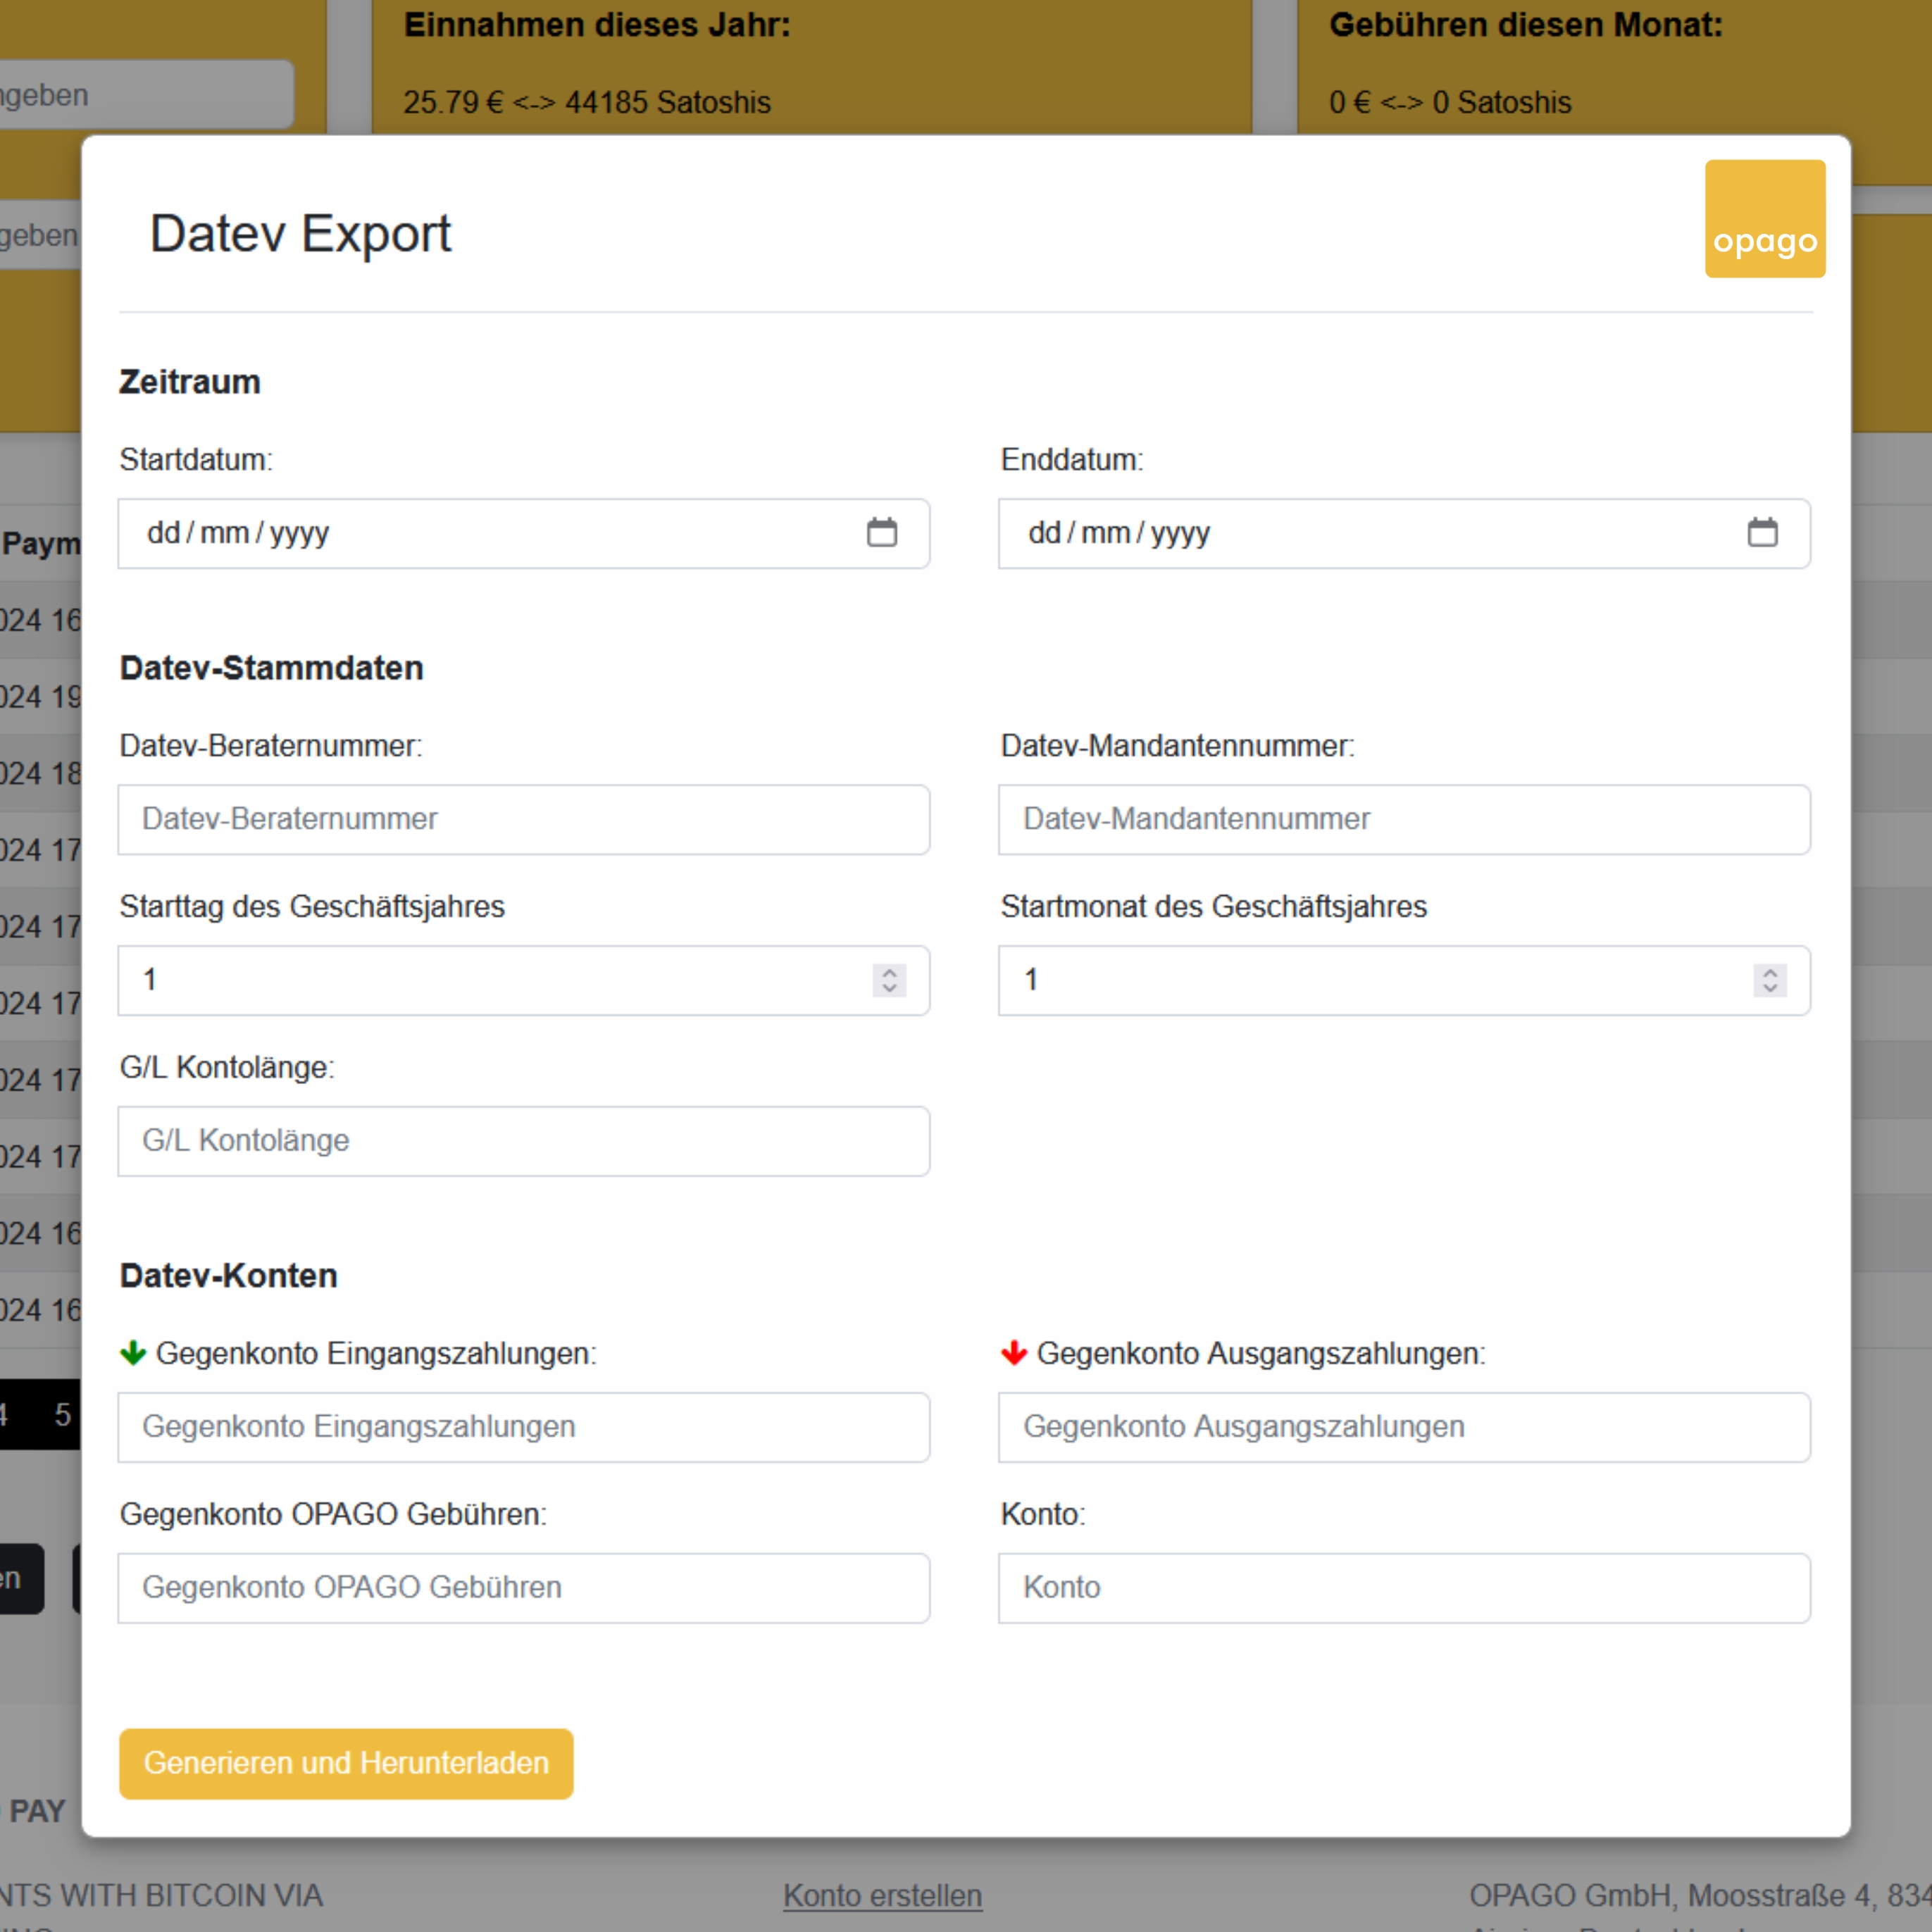Increase the Starttag des Geschäftsjahres value
This screenshot has height=1932, width=1932.
point(889,972)
